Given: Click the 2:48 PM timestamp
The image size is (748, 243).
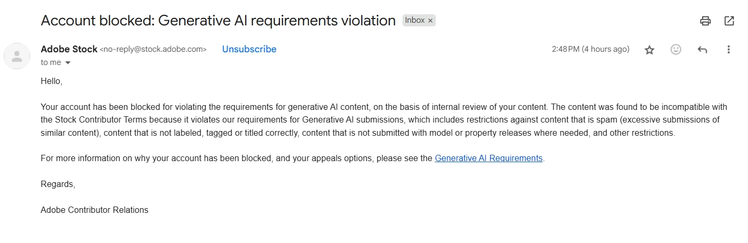Looking at the screenshot, I should (x=590, y=49).
